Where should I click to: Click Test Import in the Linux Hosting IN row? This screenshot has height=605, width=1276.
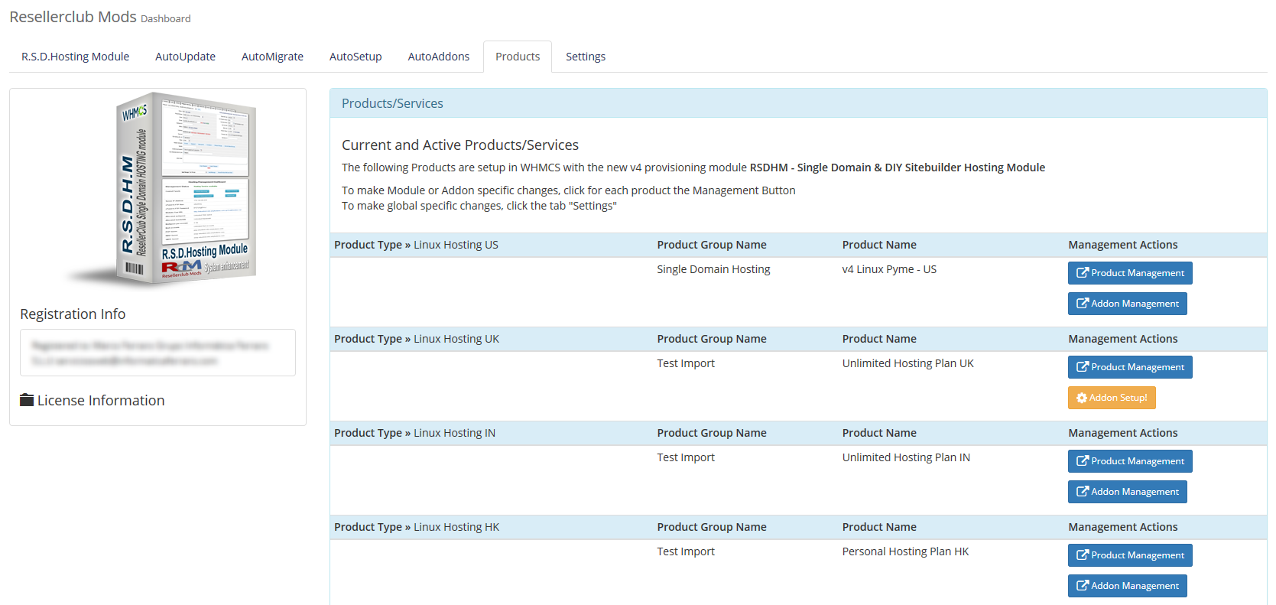tap(686, 457)
